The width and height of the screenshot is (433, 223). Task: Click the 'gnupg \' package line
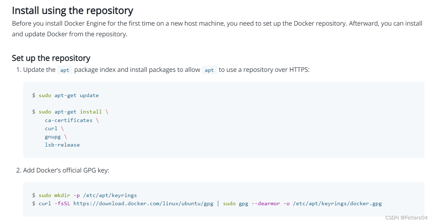pyautogui.click(x=56, y=137)
